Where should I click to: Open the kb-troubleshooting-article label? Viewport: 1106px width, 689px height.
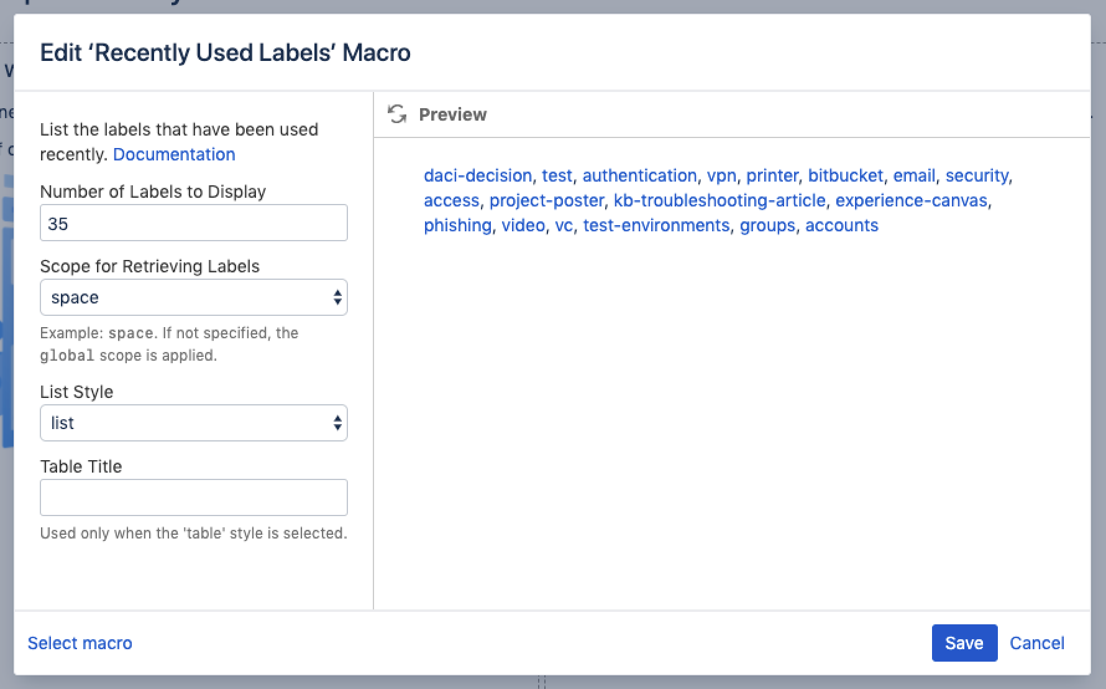point(720,200)
